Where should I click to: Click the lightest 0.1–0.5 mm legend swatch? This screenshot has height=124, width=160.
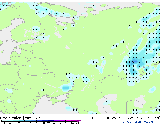[x=4, y=121]
